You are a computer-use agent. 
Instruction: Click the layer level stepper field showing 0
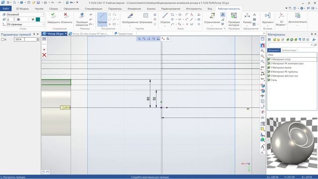tap(11, 19)
